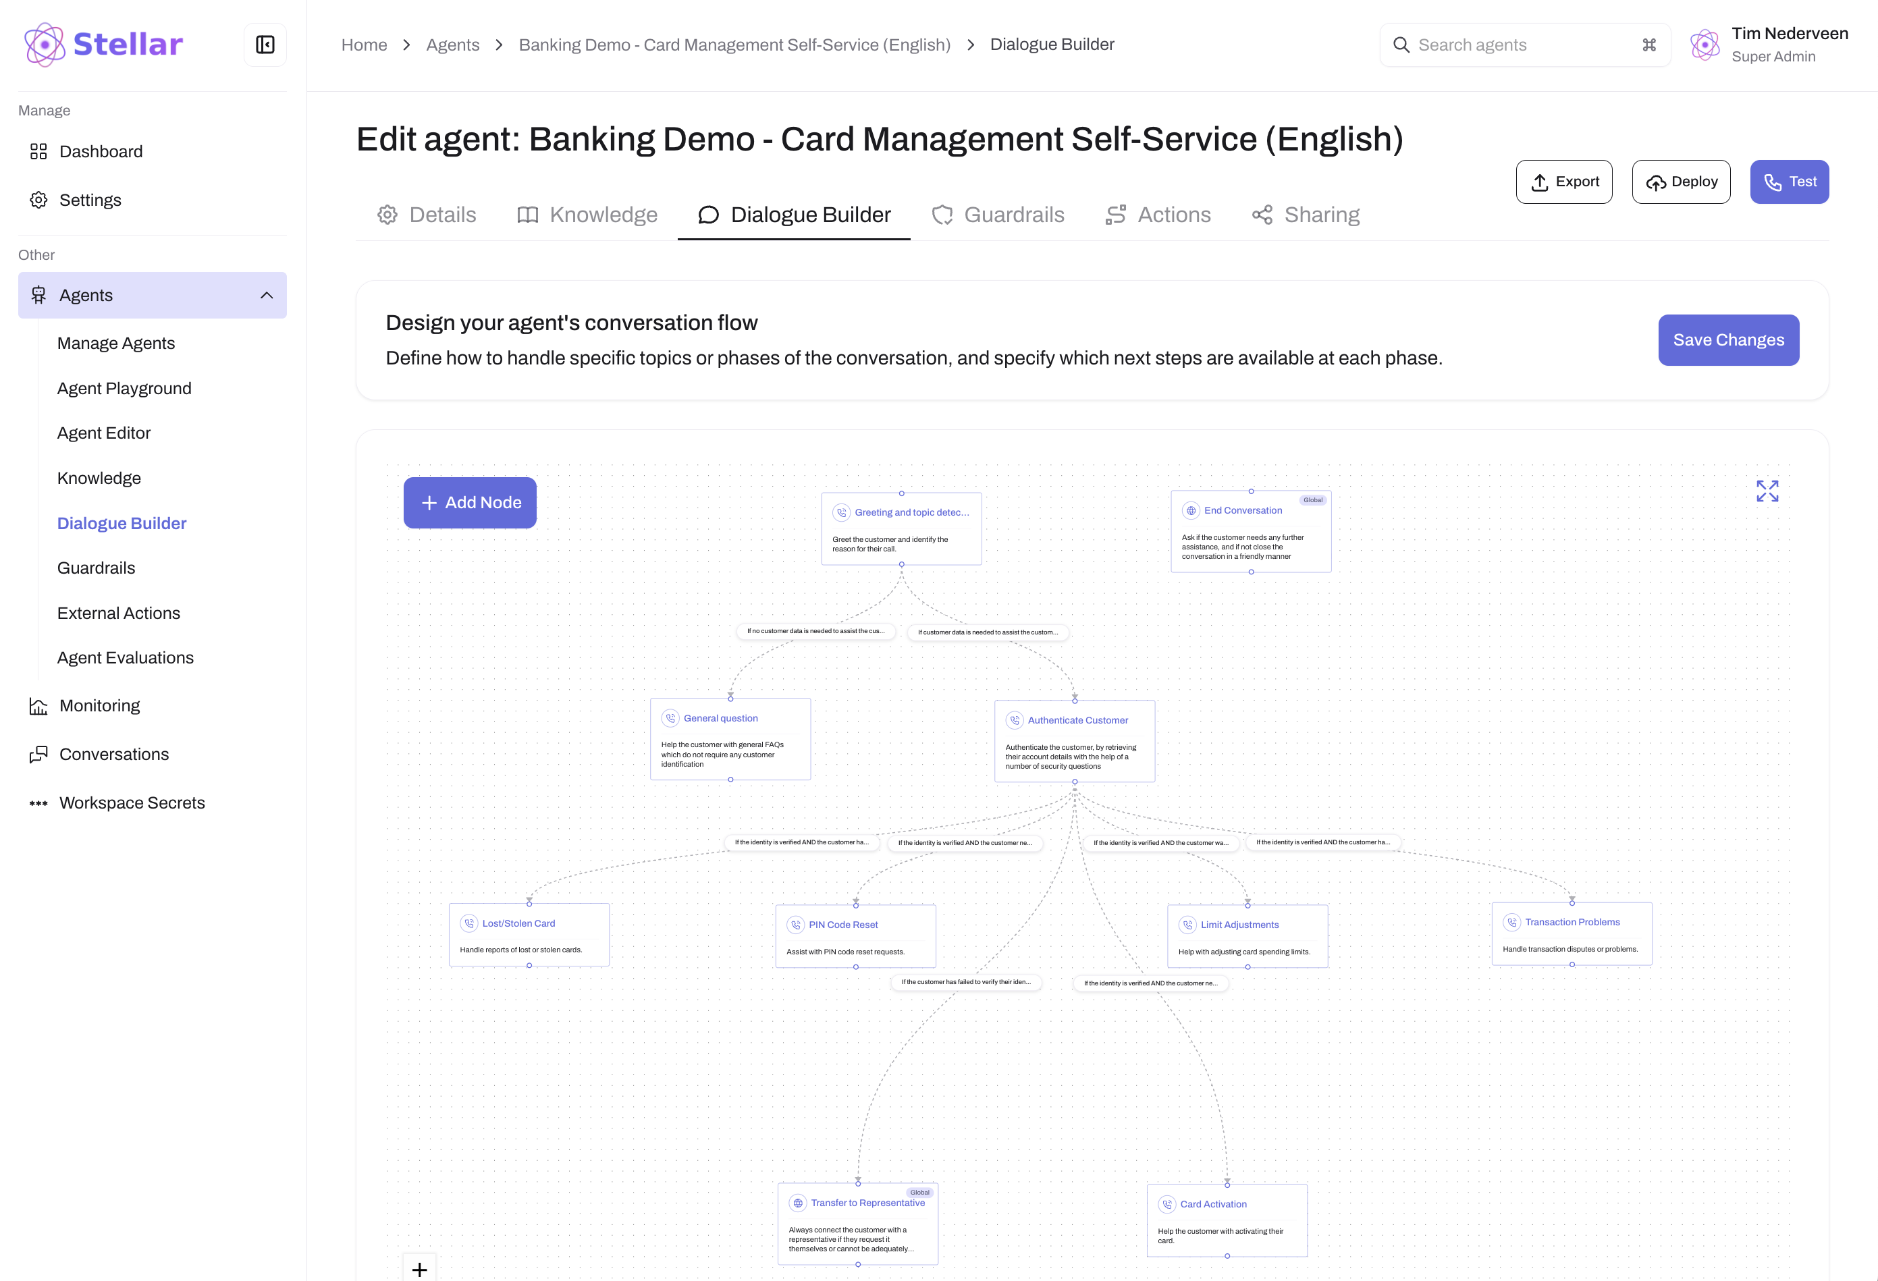Viewport: 1878px width, 1281px height.
Task: Click the zoom-in plus canvas control
Action: (x=419, y=1269)
